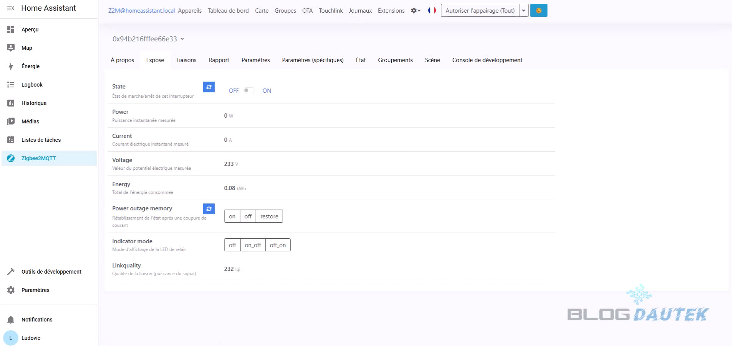This screenshot has height=346, width=732.
Task: Collapse the Home Assistant sidebar menu icon
Action: (x=11, y=8)
